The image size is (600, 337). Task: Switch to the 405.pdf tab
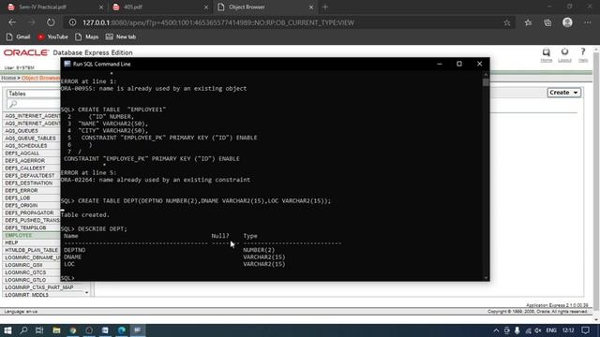(x=133, y=7)
